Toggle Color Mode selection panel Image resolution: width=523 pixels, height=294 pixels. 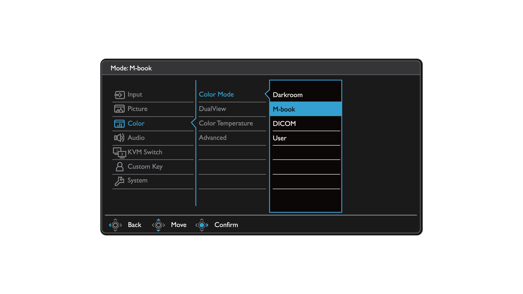coord(216,94)
